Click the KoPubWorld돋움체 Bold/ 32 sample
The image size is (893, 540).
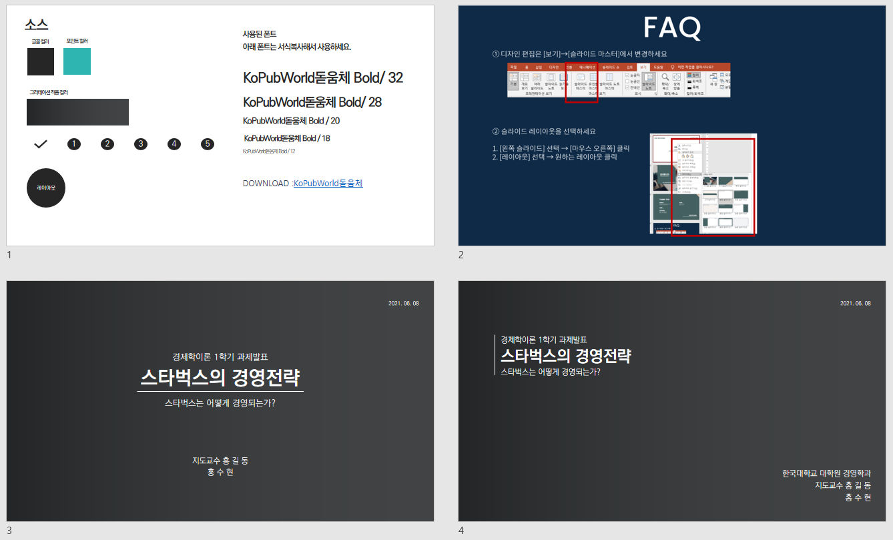(x=323, y=77)
